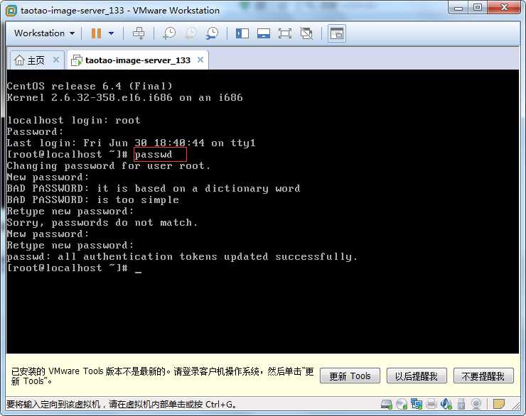Close the taotao-image-server_133 tab
Screen dimensions: 526x416
click(200, 60)
